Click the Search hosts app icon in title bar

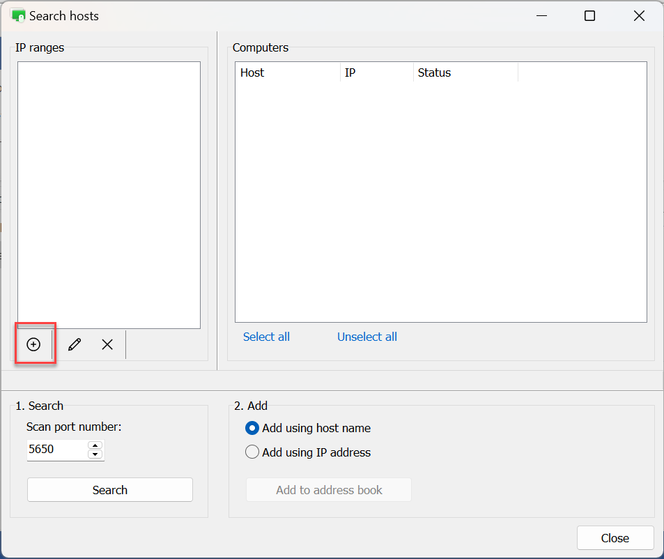(x=18, y=15)
